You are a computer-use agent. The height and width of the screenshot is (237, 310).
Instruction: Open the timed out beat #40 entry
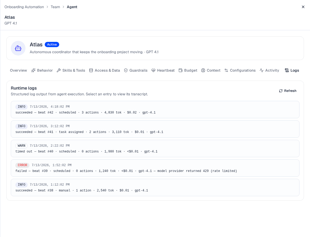(155, 149)
